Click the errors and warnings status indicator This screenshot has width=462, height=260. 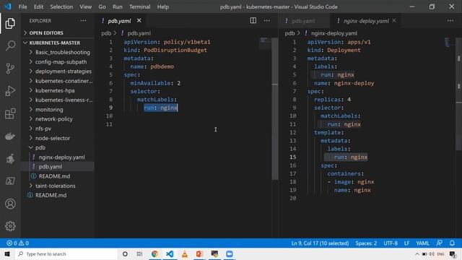point(17,243)
